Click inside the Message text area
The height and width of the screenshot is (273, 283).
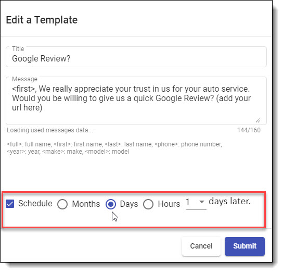(x=136, y=101)
